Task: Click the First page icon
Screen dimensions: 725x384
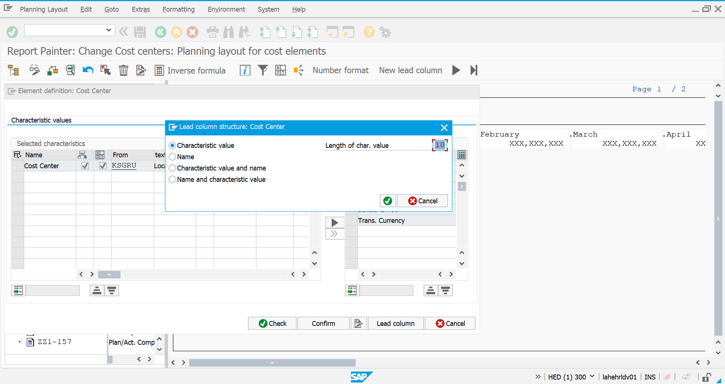Action: [x=265, y=32]
